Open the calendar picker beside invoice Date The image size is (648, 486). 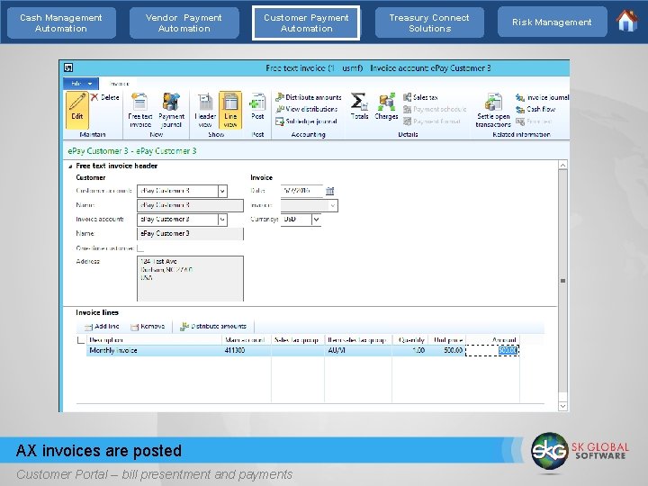(x=329, y=191)
